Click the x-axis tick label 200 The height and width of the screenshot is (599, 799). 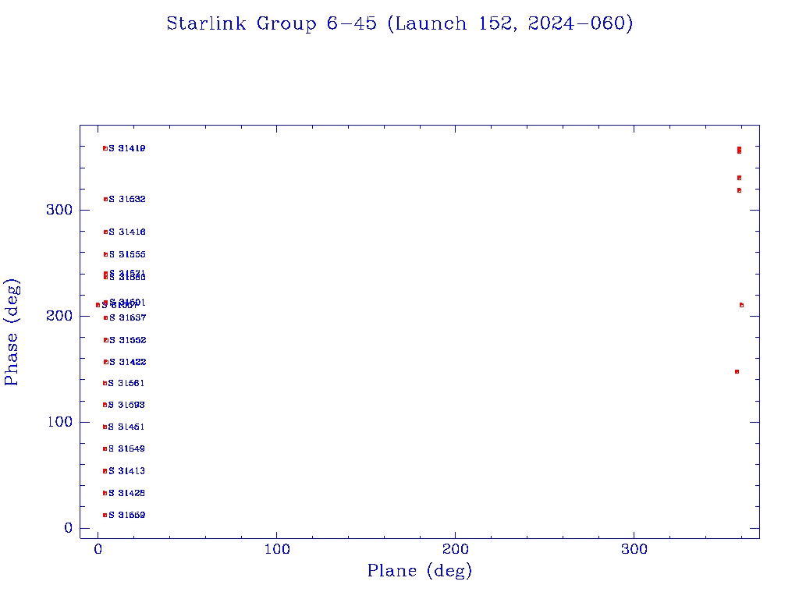coord(456,550)
